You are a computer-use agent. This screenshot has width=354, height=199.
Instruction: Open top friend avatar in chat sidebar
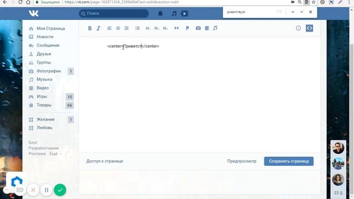338,148
